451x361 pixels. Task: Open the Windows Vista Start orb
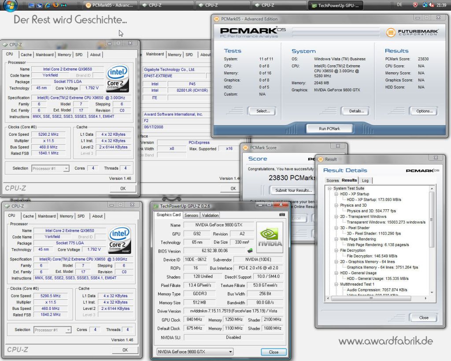11,5
